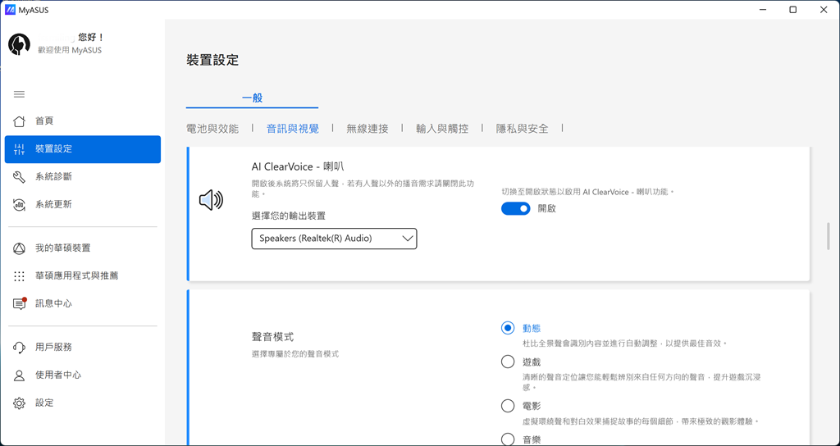This screenshot has height=446, width=840.
Task: Open 使用者中心 in the sidebar
Action: (83, 375)
